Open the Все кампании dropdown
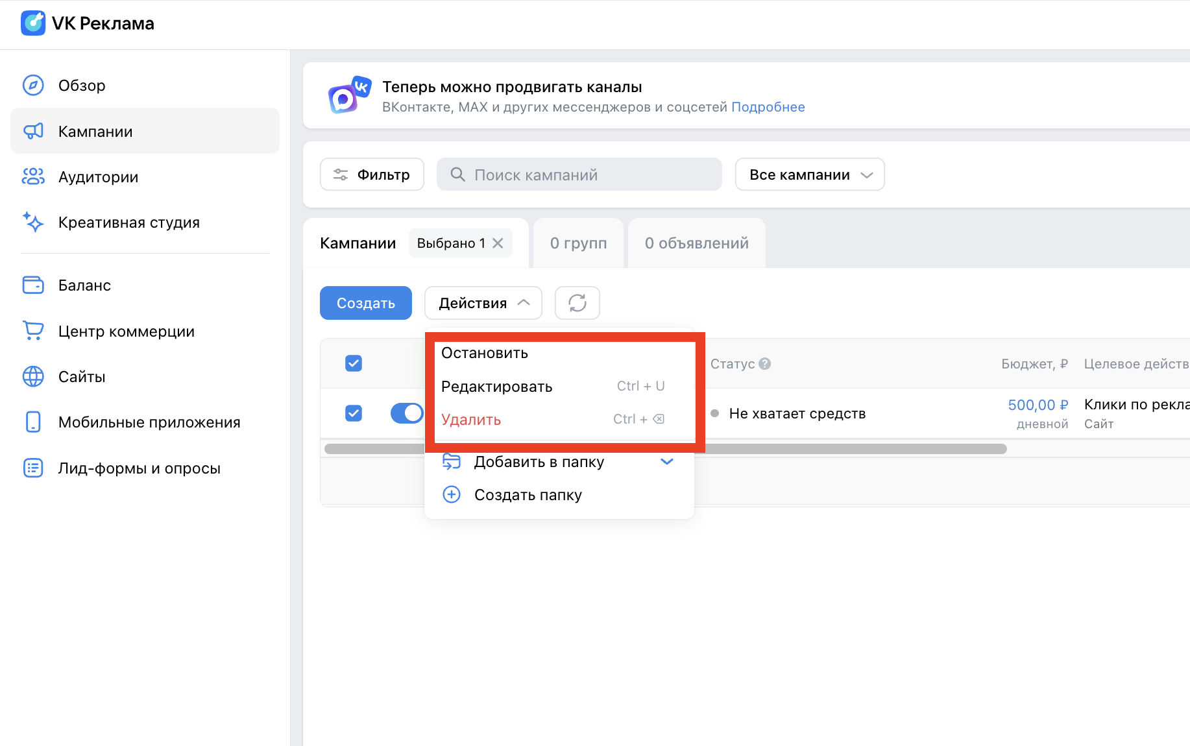This screenshot has height=746, width=1190. point(810,174)
